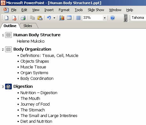Click the Copy icon in toolbar
The image size is (146, 125).
click(x=32, y=18)
